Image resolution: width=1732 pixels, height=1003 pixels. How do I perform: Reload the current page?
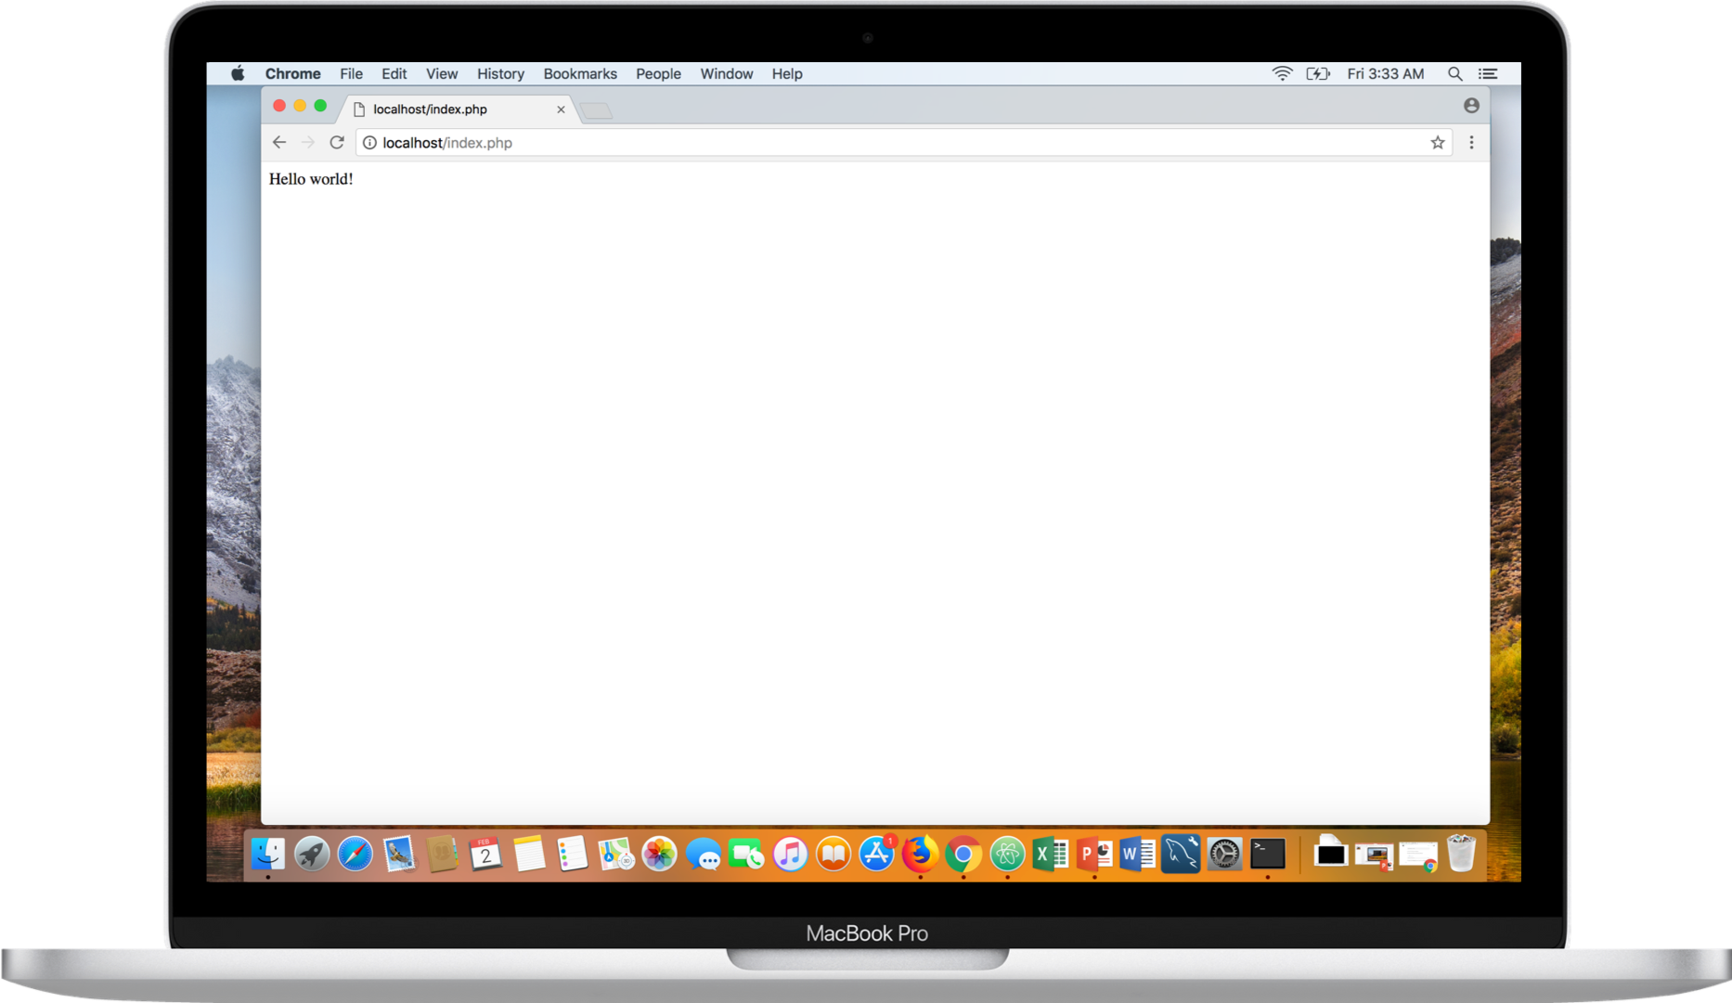[337, 142]
